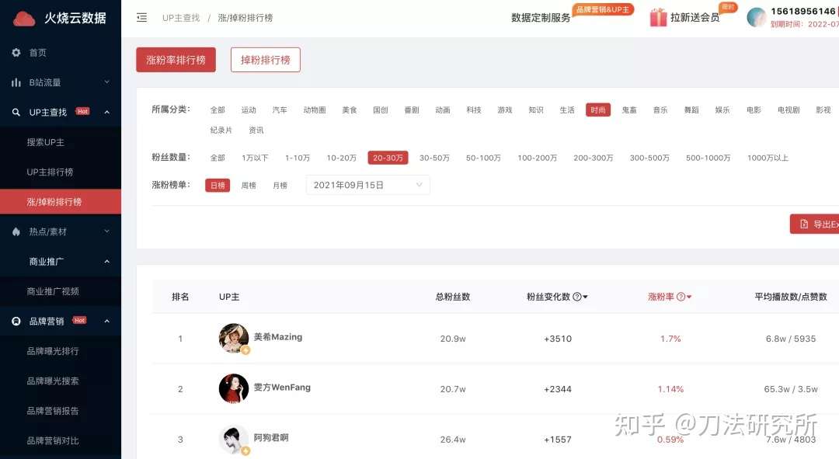This screenshot has height=459, width=839.
Task: Click the flame icon beside 热点/素材
Action: [16, 231]
